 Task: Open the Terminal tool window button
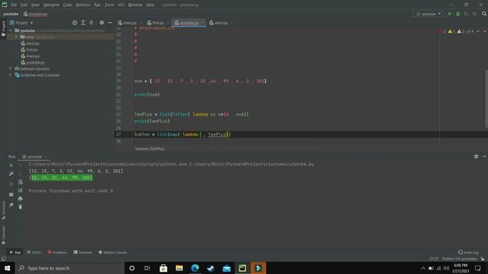click(x=82, y=252)
